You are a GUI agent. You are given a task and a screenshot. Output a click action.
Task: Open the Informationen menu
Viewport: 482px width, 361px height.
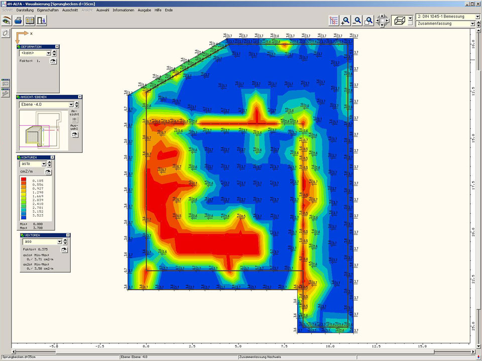(123, 10)
